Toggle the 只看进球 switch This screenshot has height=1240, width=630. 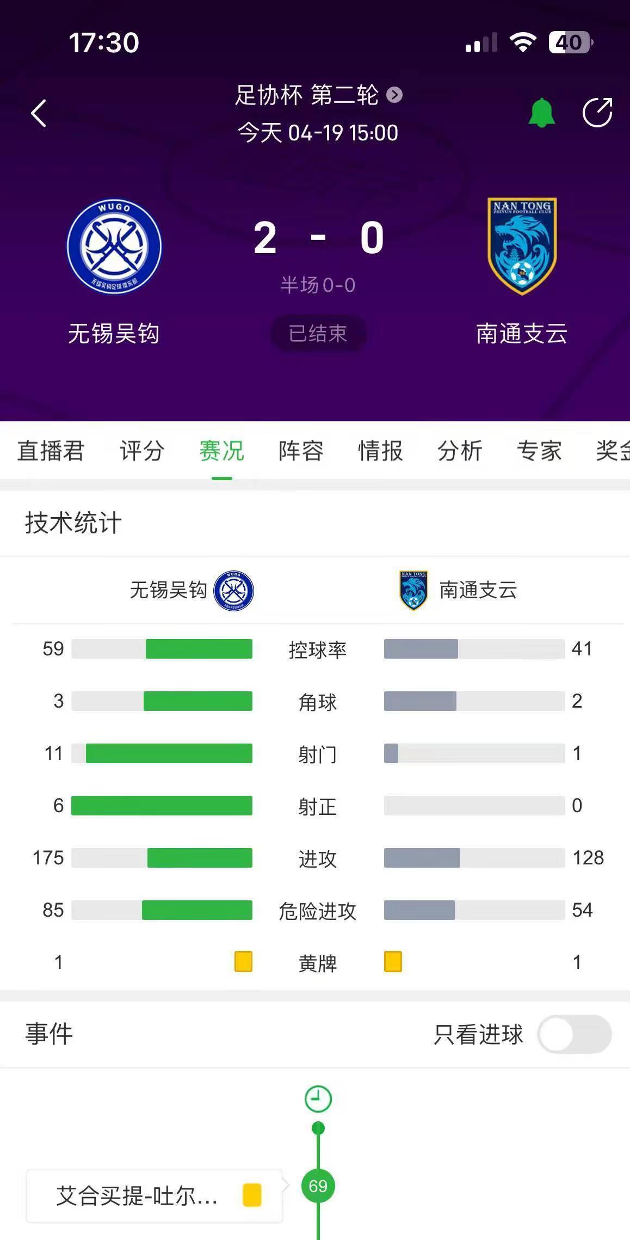tap(575, 1034)
